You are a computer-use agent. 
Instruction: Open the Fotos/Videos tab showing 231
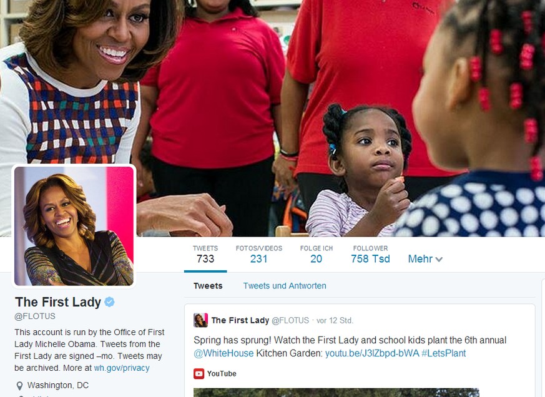tap(259, 255)
